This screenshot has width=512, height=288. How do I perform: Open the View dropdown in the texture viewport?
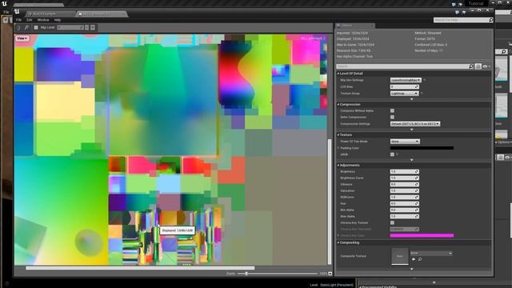22,38
